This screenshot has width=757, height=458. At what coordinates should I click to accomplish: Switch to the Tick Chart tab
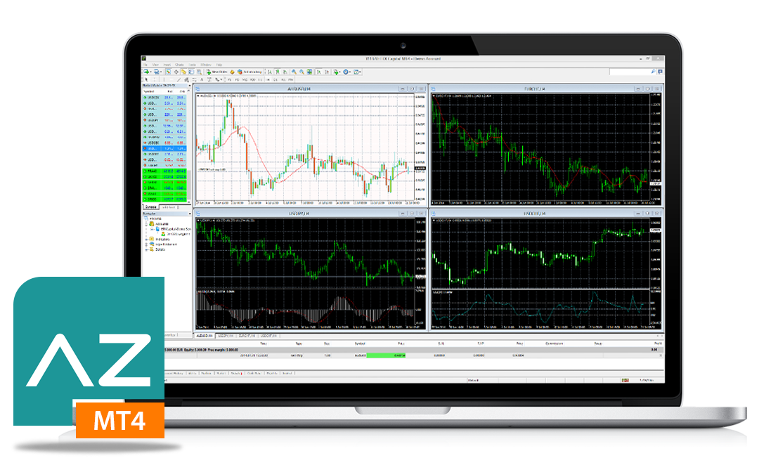[x=169, y=207]
